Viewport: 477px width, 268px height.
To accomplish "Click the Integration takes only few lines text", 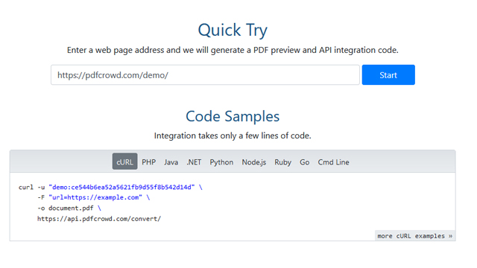I will (233, 135).
